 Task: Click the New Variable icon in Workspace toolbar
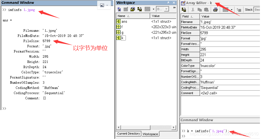coord(119,9)
